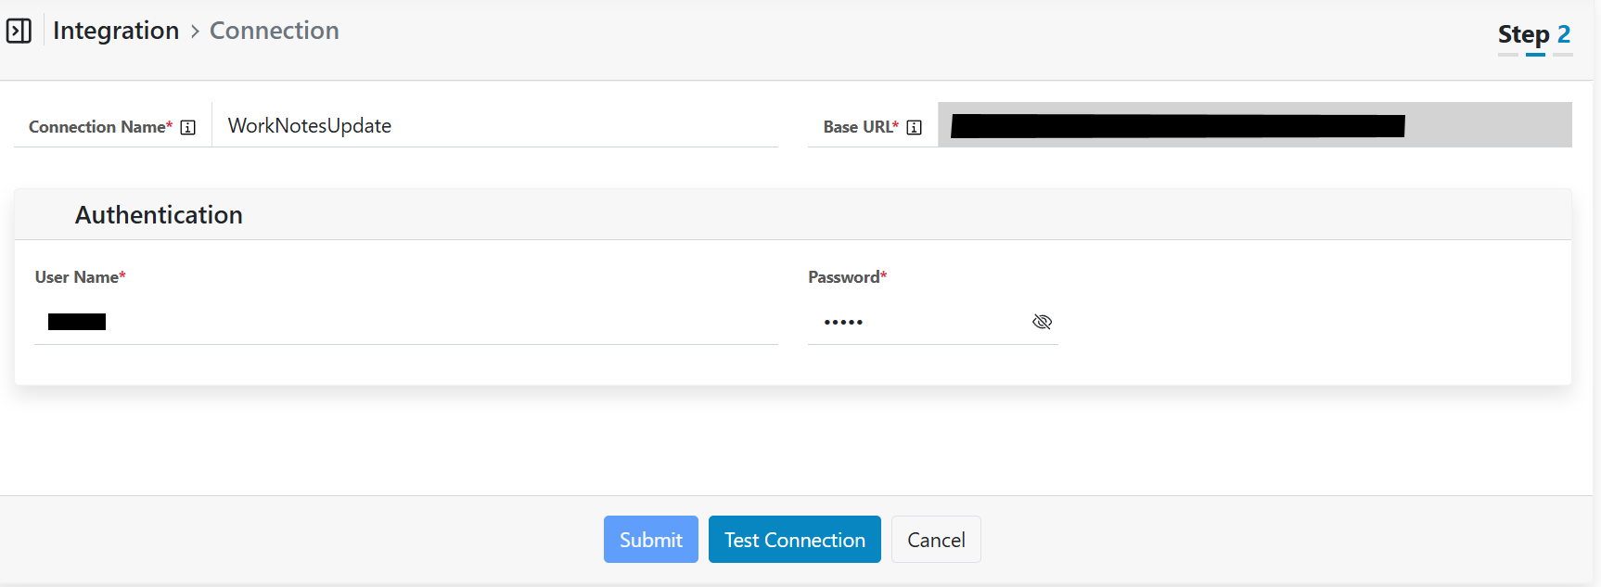This screenshot has height=587, width=1601.
Task: Toggle password visibility eye icon
Action: point(1042,322)
